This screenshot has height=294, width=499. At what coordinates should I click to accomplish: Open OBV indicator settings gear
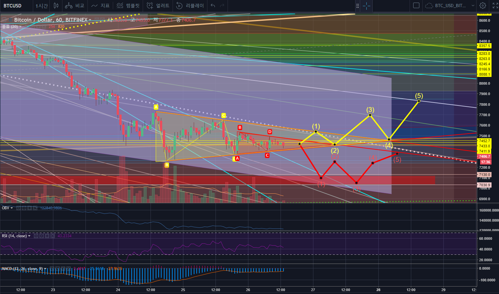24,208
